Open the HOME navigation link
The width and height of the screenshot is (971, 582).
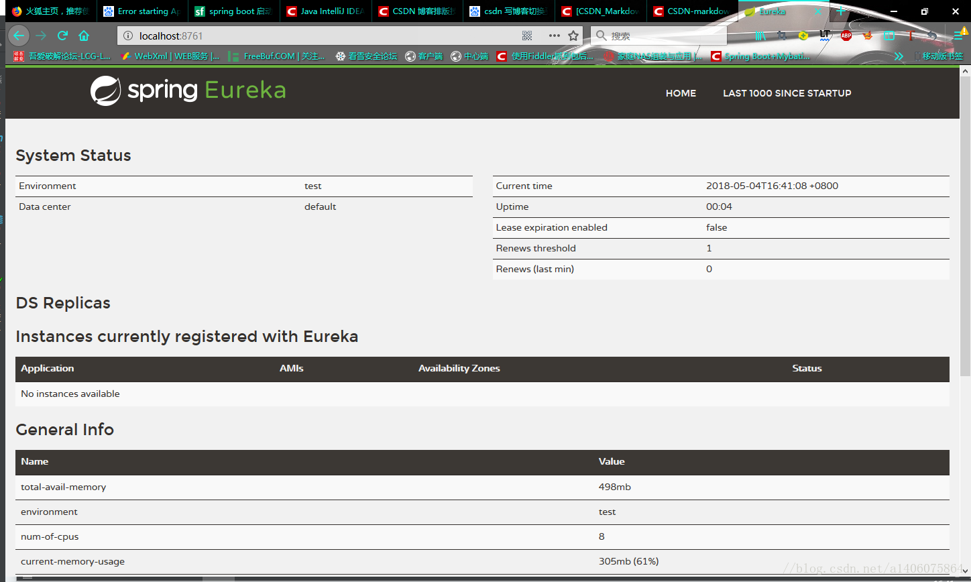(681, 93)
